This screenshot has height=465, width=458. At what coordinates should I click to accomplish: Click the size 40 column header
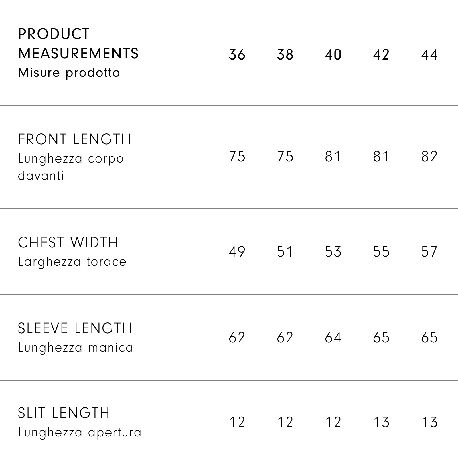(333, 54)
